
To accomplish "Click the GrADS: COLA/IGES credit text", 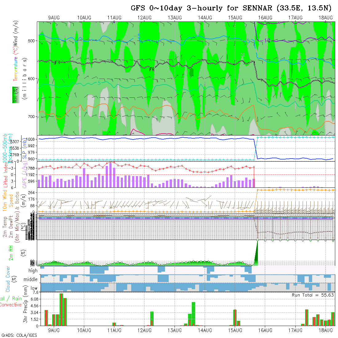I will 19,336.
